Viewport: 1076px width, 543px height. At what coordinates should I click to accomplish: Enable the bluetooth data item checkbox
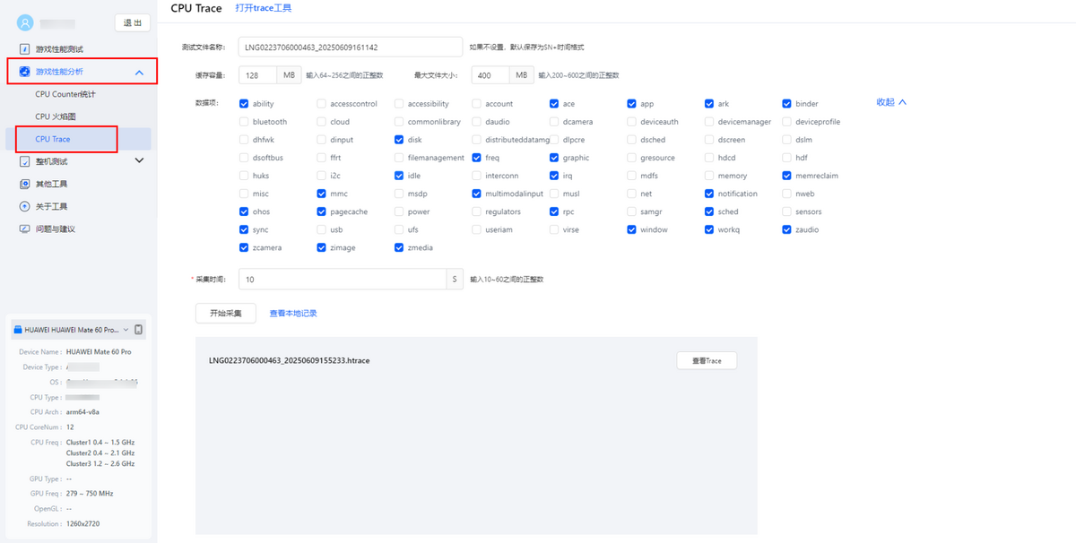245,122
